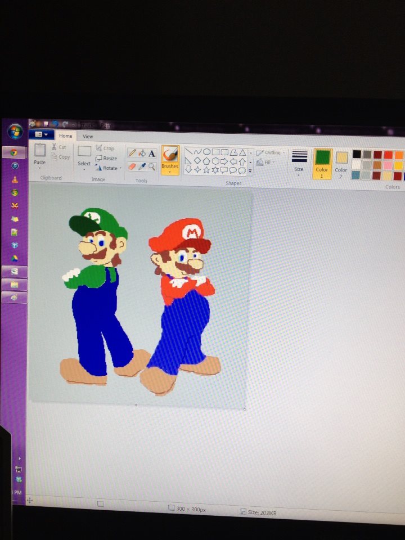This screenshot has width=405, height=540.
Task: Expand the Rotate dropdown menu
Action: (x=120, y=168)
